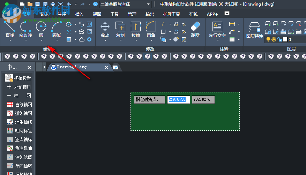Viewport: 306px width, 175px height.
Task: Click the print icon in quick toolbar
Action: tap(53, 4)
